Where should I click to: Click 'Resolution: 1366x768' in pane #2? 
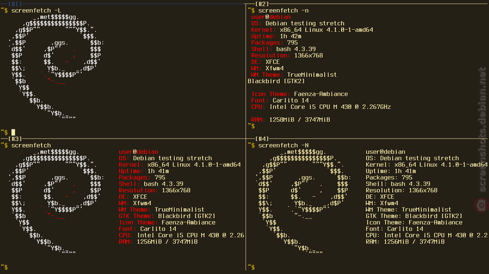[x=287, y=56]
